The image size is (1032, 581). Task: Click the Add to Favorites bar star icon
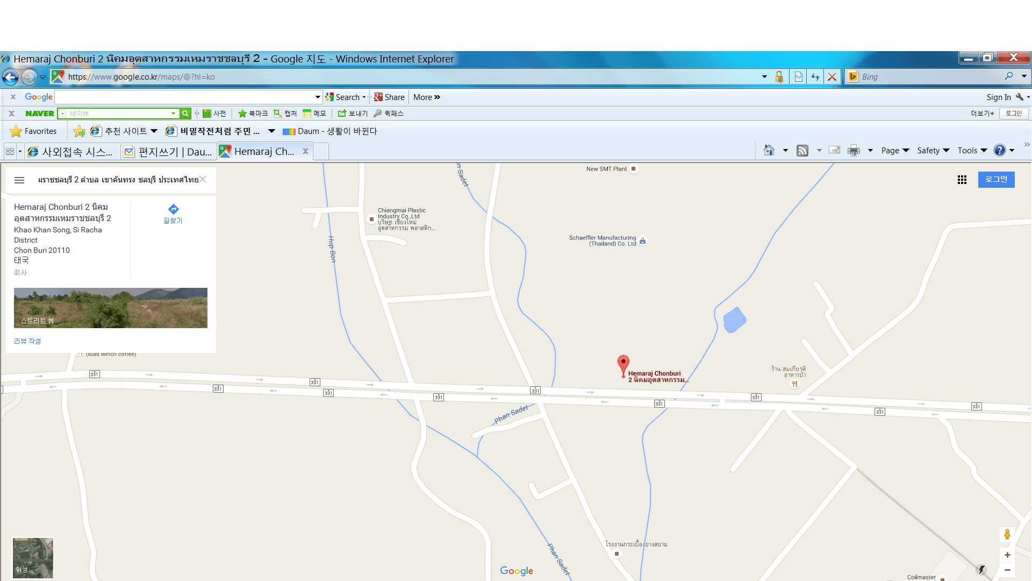(79, 131)
